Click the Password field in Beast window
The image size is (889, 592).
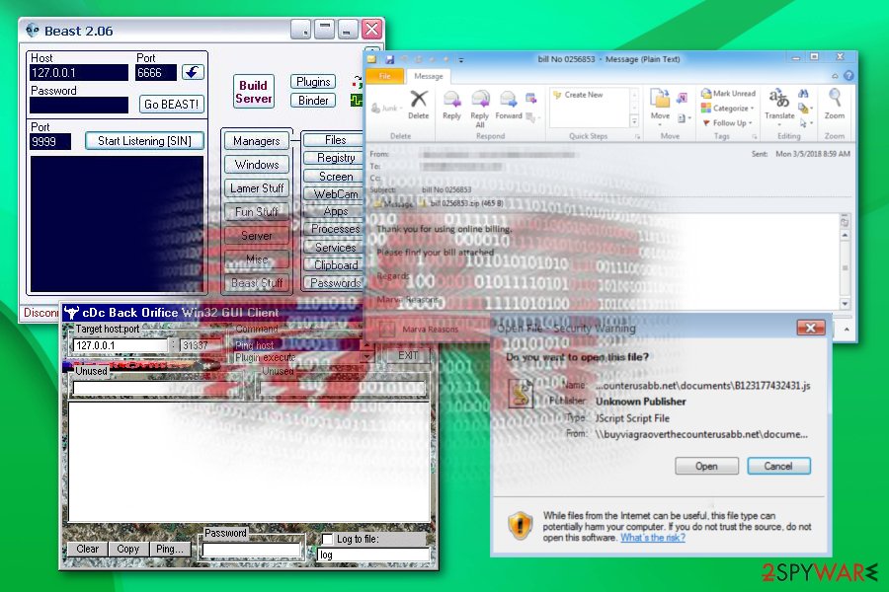pos(79,105)
